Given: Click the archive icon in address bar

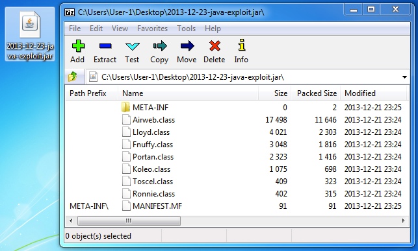Looking at the screenshot, I should [x=93, y=77].
